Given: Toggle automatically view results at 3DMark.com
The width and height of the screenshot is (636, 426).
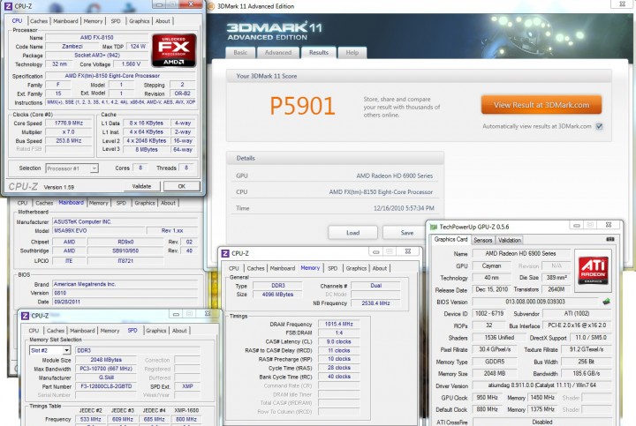Looking at the screenshot, I should [x=599, y=126].
